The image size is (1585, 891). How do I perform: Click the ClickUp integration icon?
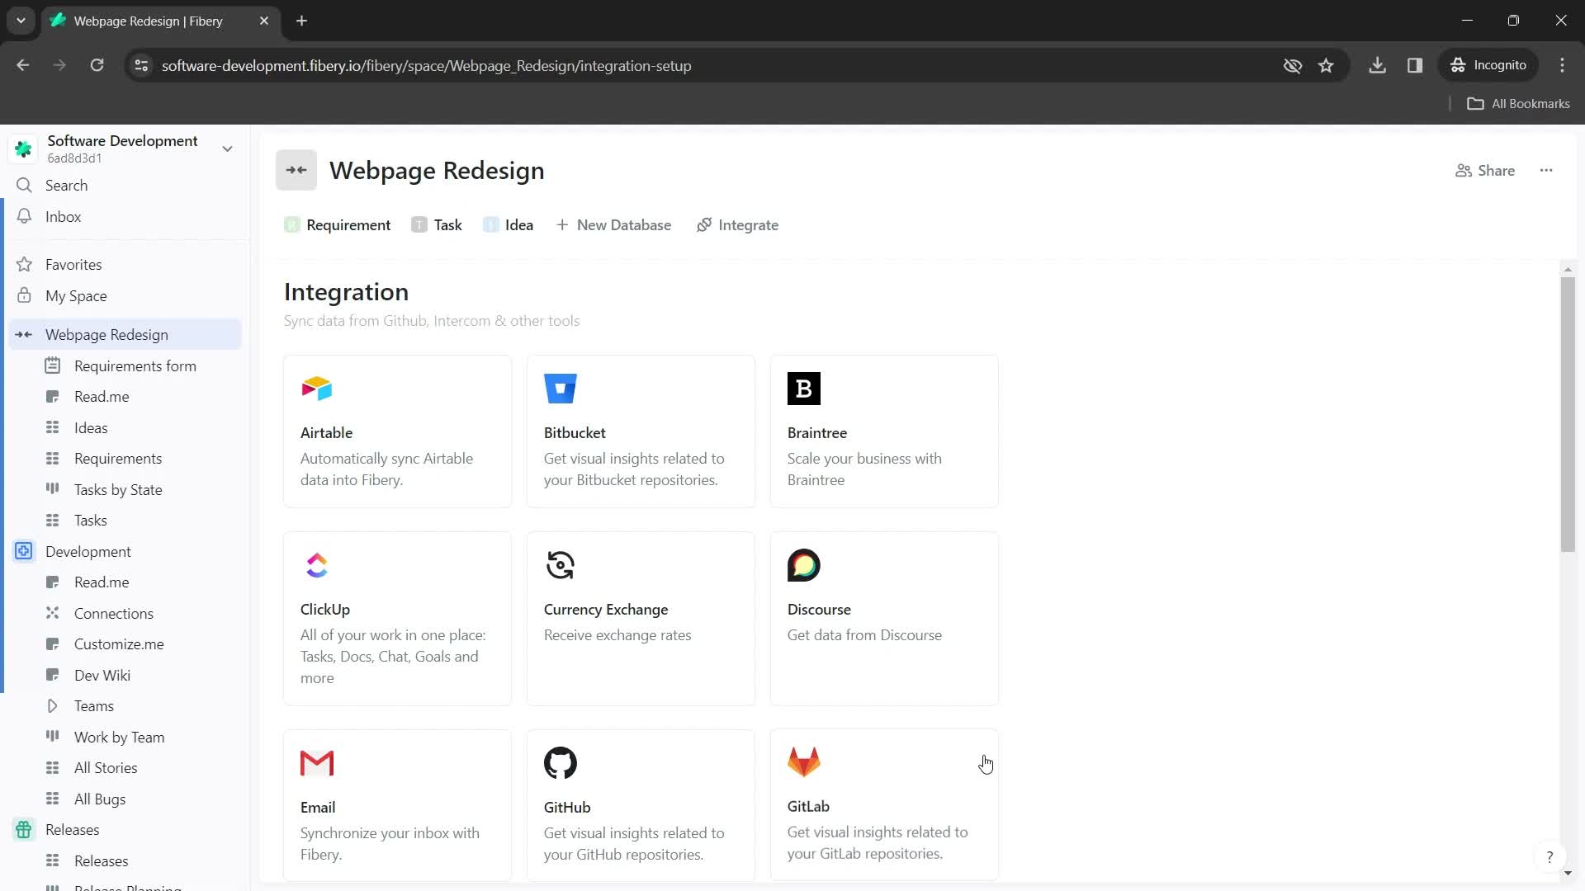pyautogui.click(x=317, y=564)
